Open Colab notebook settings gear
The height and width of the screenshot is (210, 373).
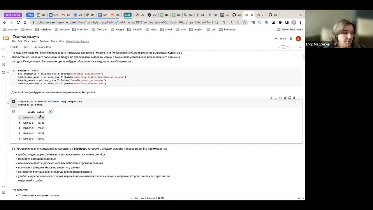(x=291, y=38)
